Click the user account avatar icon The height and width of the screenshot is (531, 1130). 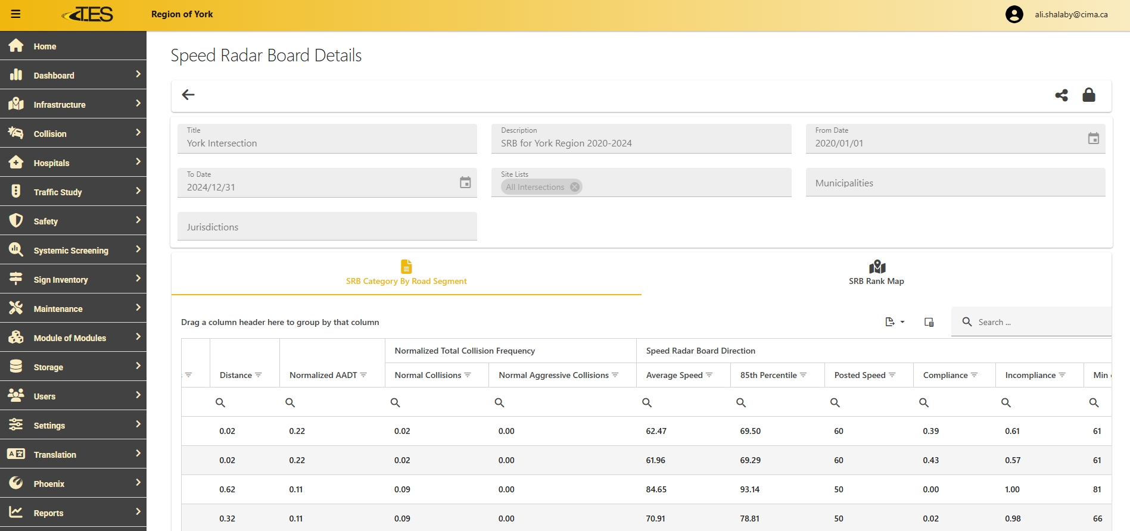pyautogui.click(x=1014, y=14)
